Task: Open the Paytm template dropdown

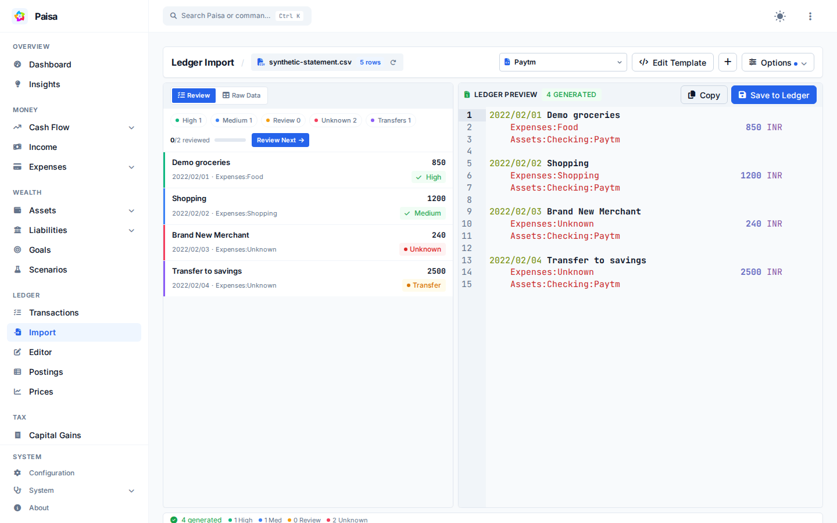Action: pyautogui.click(x=563, y=62)
